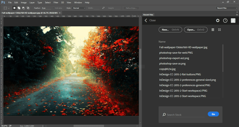Open Fall-wallpaper-1366x768-HD-wallpaper.jpg from recent list
The height and width of the screenshot is (127, 239).
pos(183,47)
